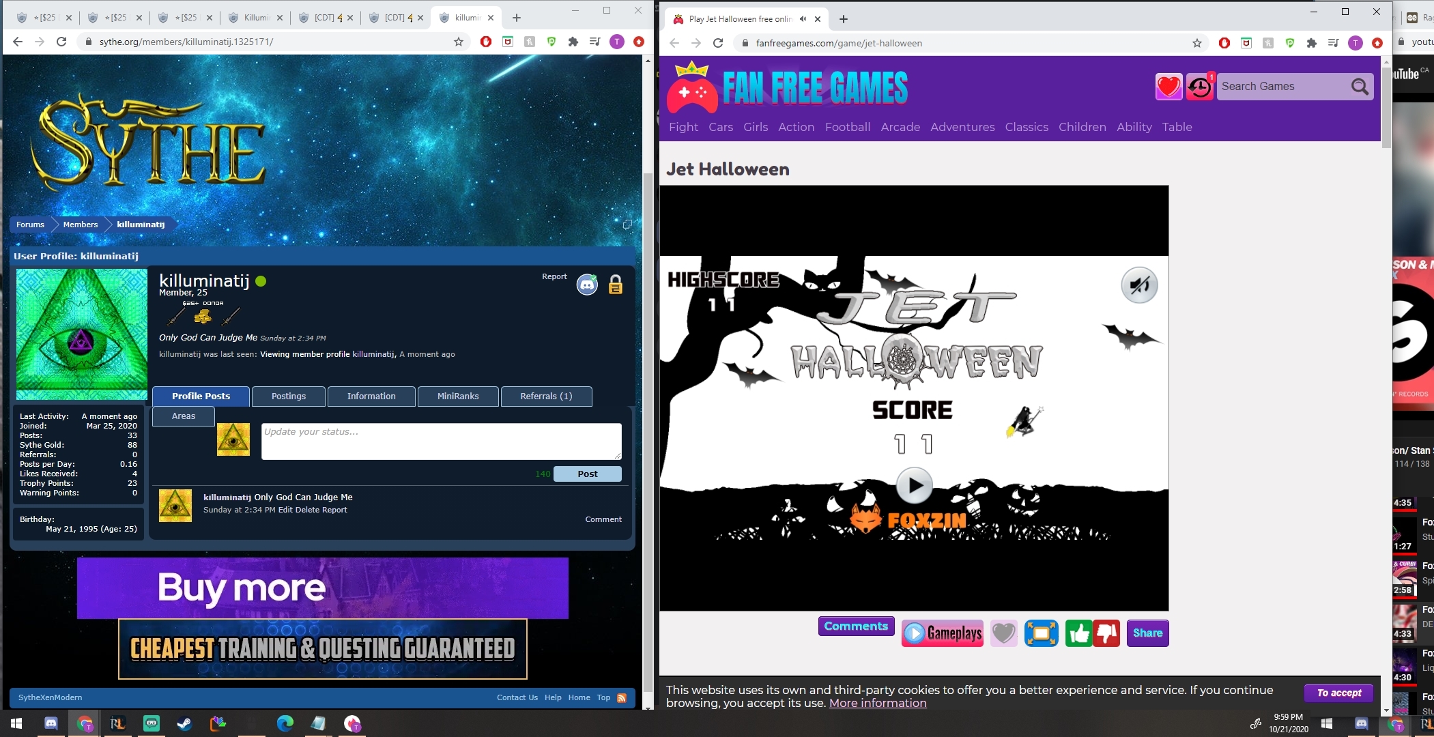Open RuneLite icon on the taskbar
The height and width of the screenshot is (737, 1434).
point(117,723)
